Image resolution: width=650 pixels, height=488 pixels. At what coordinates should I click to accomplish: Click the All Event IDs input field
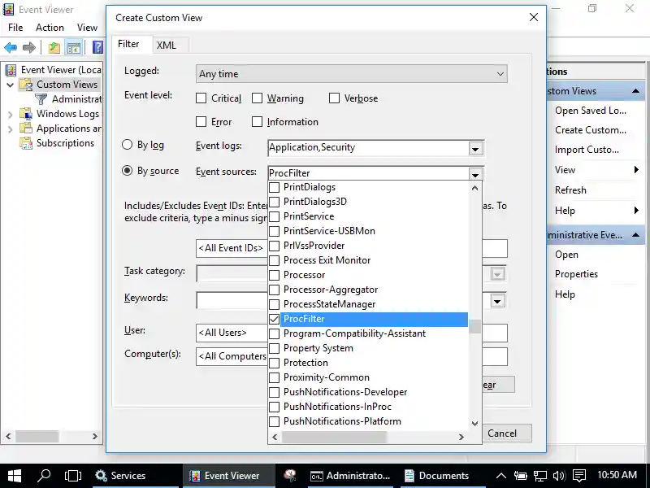click(231, 248)
